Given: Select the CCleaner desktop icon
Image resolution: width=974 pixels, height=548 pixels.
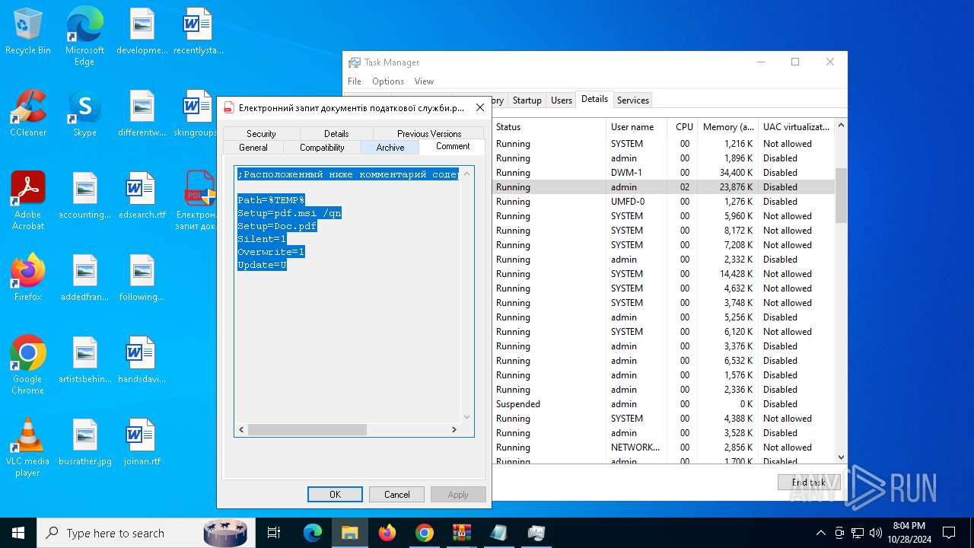Looking at the screenshot, I should (28, 114).
